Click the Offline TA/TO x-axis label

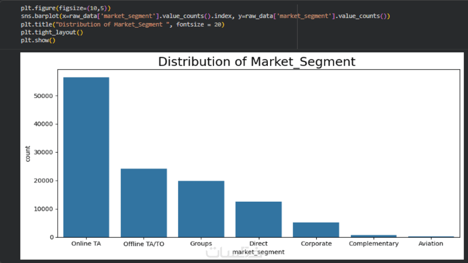pyautogui.click(x=144, y=244)
